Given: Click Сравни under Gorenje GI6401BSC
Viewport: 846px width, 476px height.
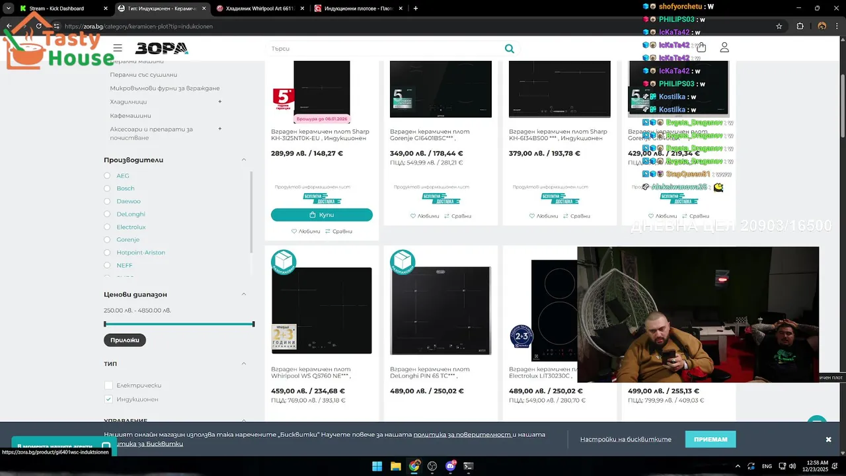Looking at the screenshot, I should (457, 216).
